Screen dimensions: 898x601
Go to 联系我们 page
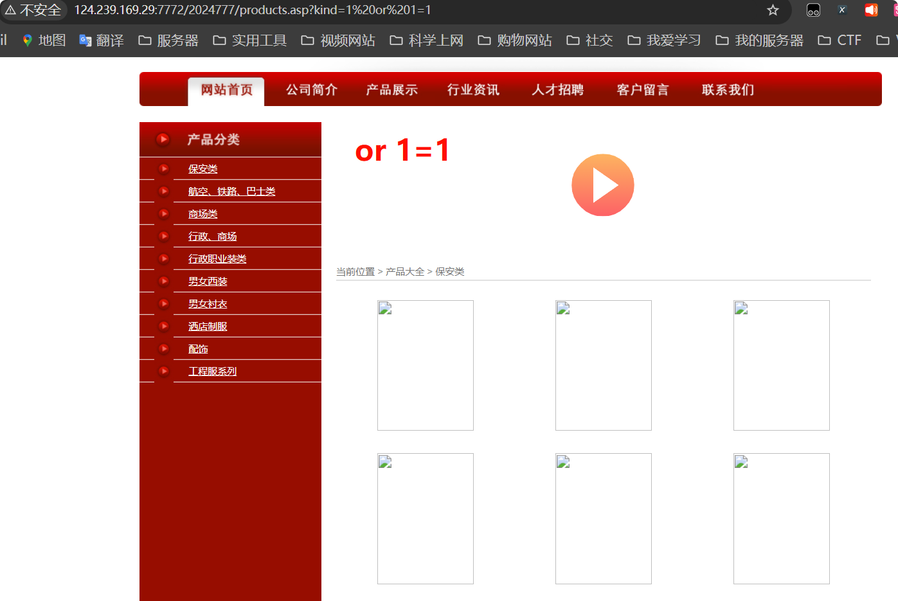click(728, 90)
